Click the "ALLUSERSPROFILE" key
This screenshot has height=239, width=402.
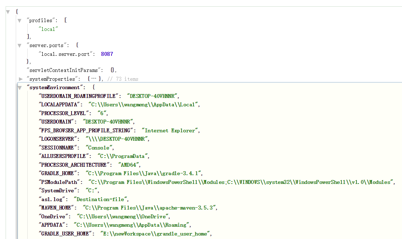tap(63, 156)
